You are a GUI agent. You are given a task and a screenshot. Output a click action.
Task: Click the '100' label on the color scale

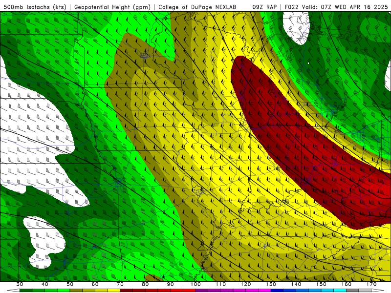click(195, 284)
